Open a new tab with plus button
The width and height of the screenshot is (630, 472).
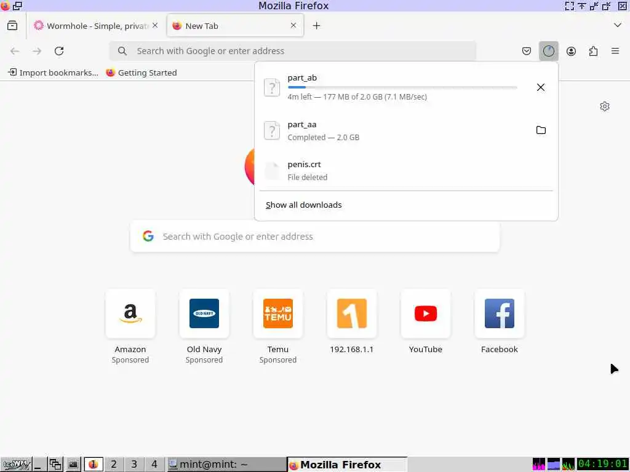[317, 26]
